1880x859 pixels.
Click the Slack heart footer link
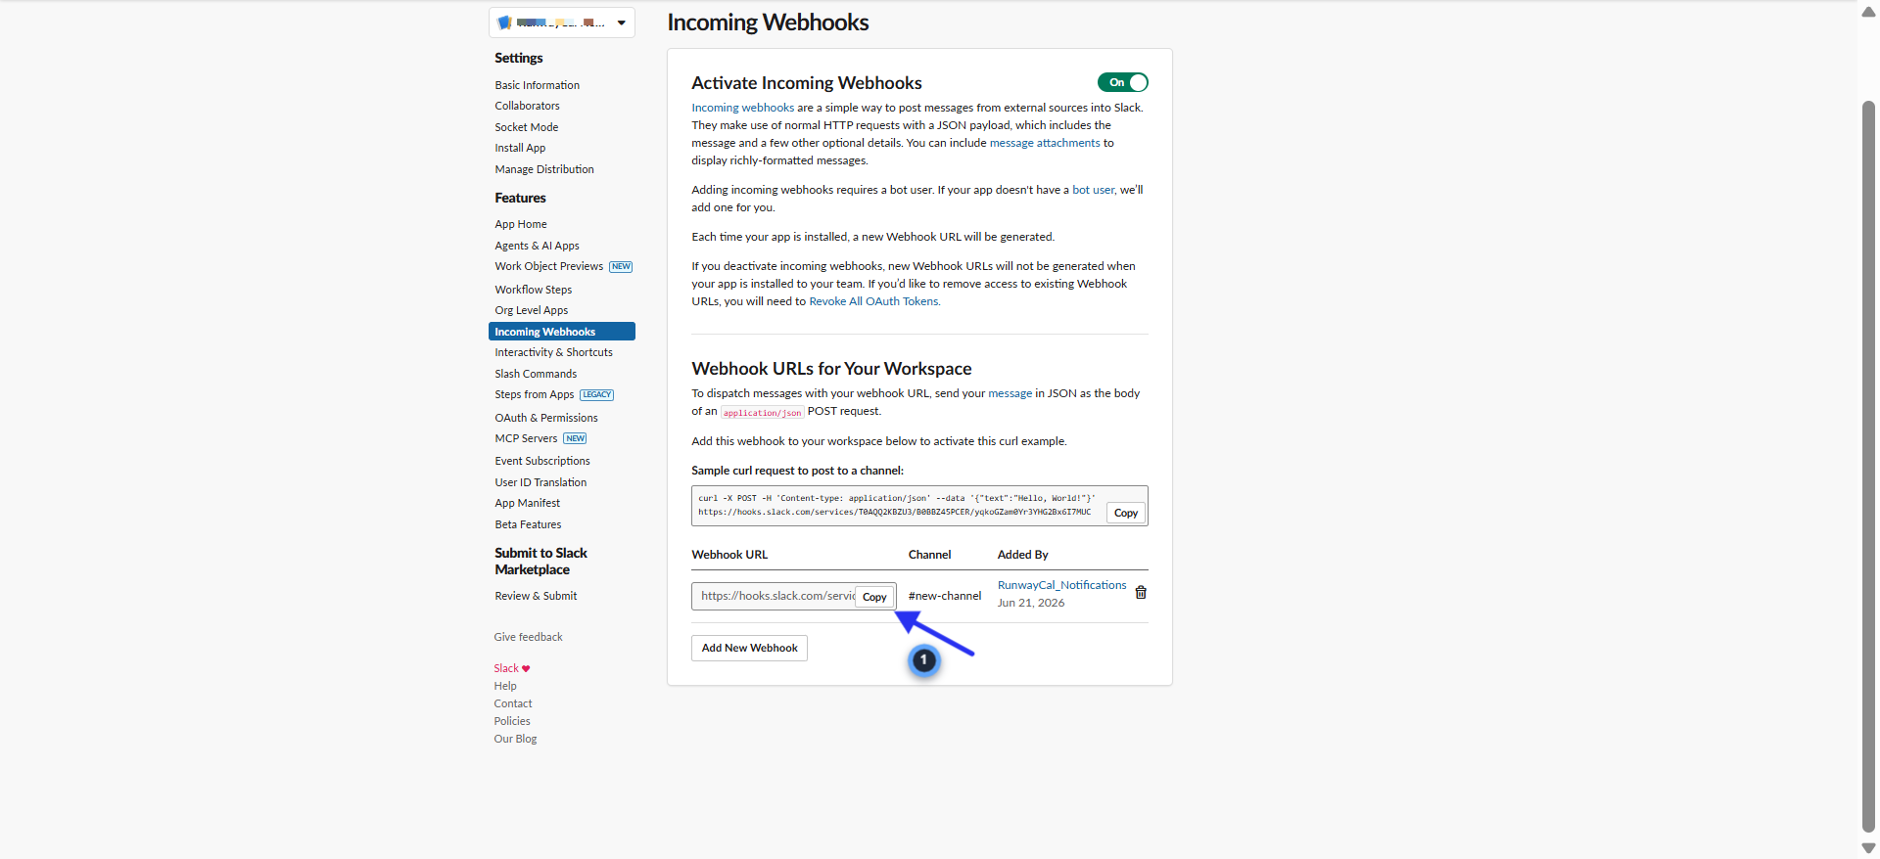pyautogui.click(x=511, y=668)
